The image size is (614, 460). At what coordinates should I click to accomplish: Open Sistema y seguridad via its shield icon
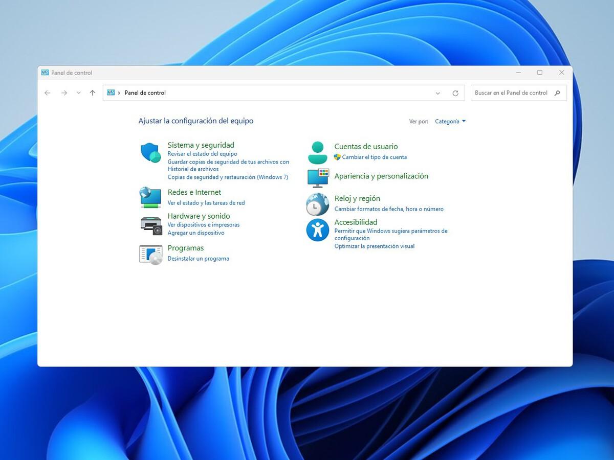point(150,152)
